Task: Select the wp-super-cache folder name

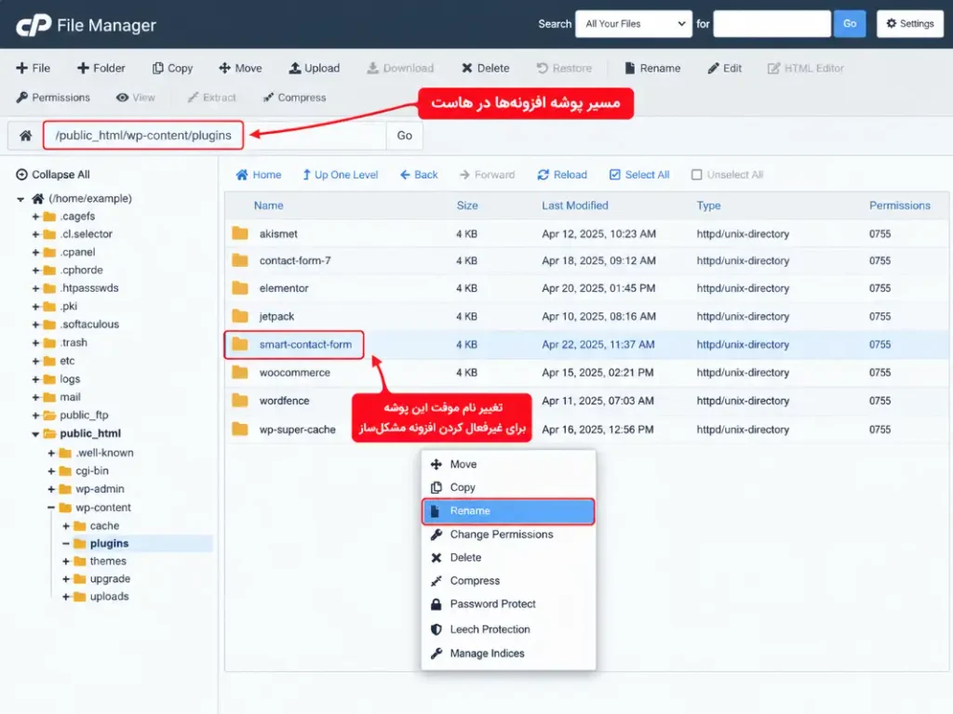Action: (297, 430)
